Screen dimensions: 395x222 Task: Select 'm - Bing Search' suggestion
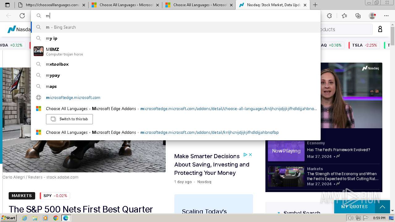176,27
